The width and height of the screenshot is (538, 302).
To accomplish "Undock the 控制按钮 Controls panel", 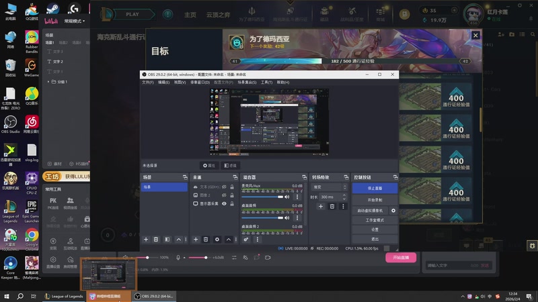I will click(395, 177).
